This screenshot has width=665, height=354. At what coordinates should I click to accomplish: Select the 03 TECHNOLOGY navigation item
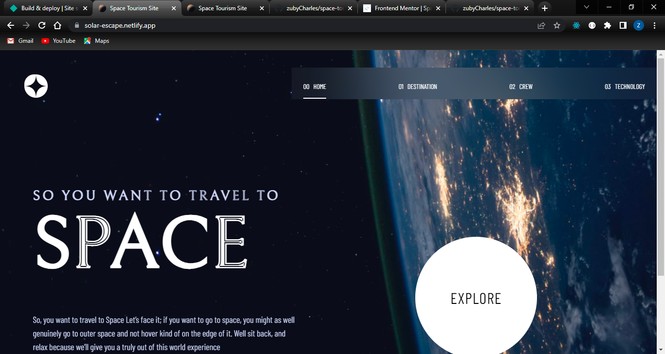click(625, 87)
